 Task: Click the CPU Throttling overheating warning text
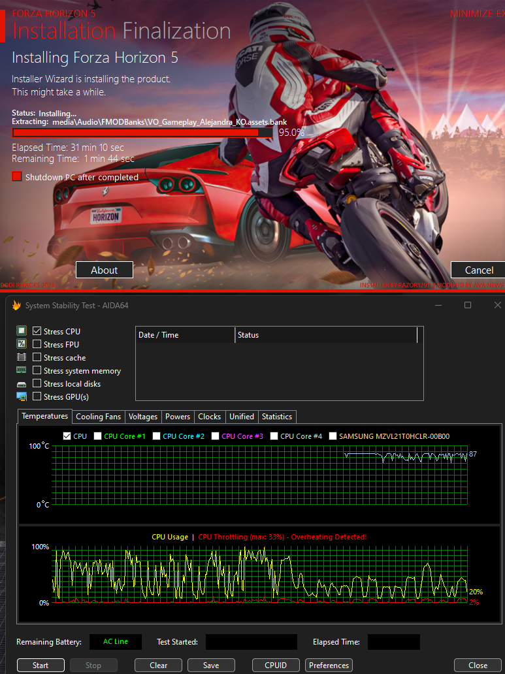pos(282,537)
